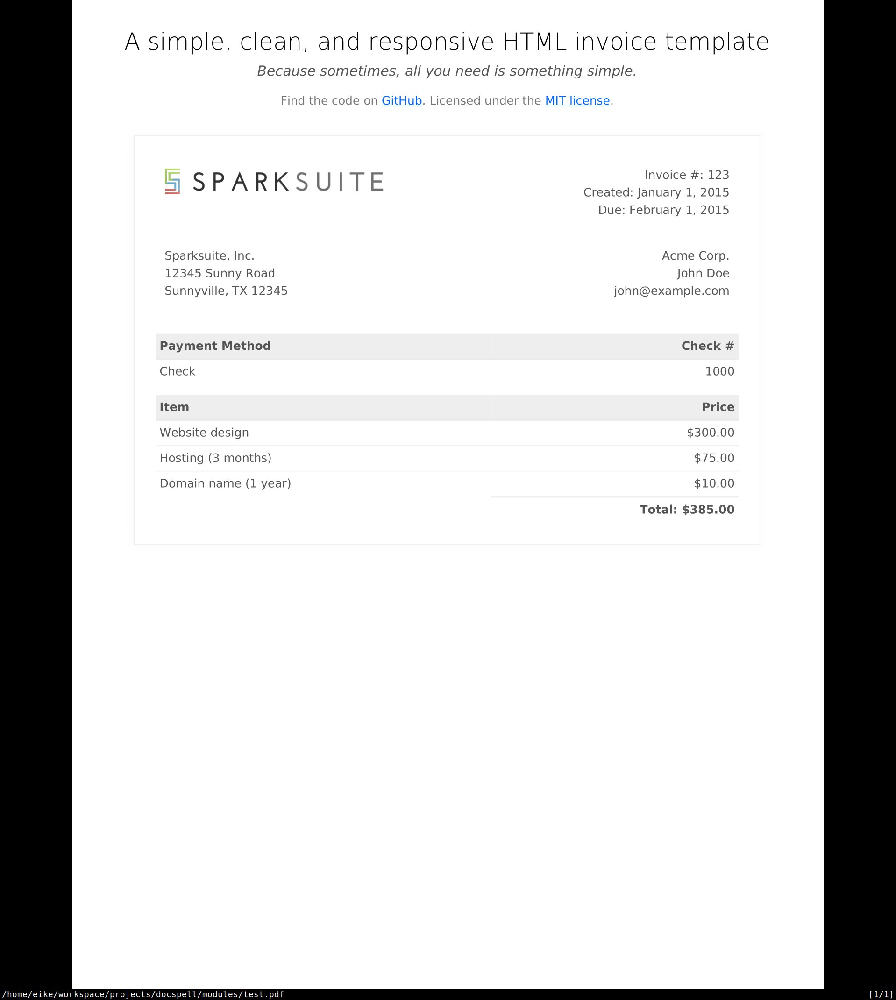
Task: Click the [1/1] page indicator
Action: (x=881, y=994)
